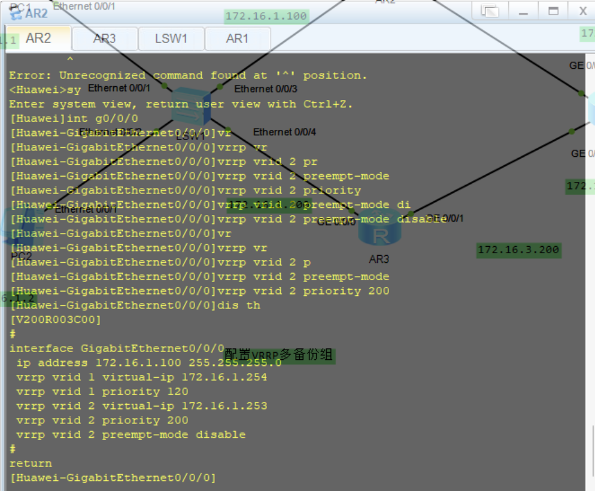Click the AR2 window title icon
Screen dimensions: 595x491
[15, 14]
